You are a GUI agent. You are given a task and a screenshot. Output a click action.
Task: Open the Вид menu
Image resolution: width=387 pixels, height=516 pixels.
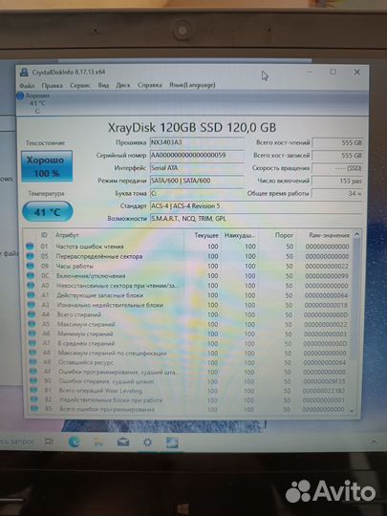tap(103, 85)
